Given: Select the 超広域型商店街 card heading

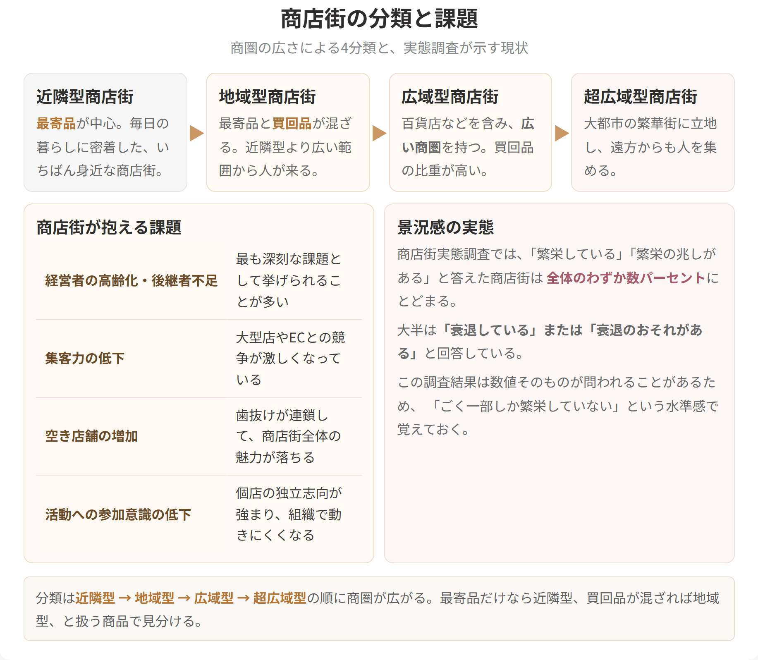Looking at the screenshot, I should tap(640, 96).
